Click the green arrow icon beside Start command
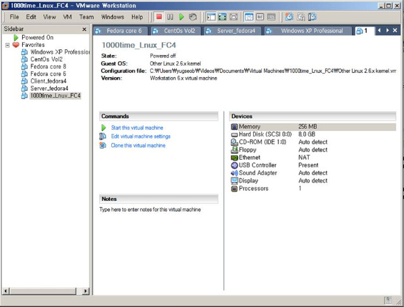 104,128
